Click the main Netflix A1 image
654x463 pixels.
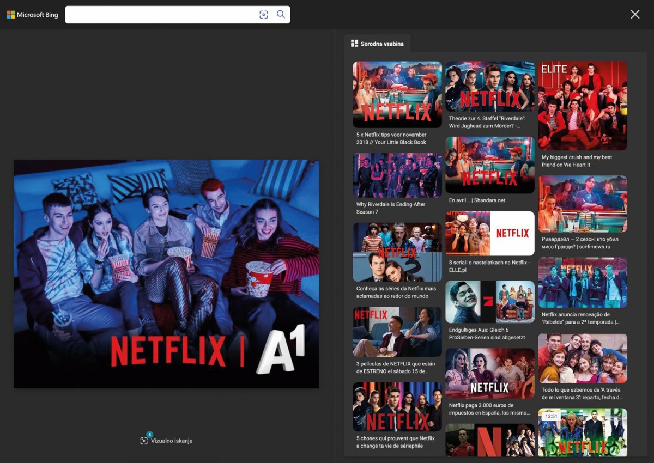(x=166, y=274)
